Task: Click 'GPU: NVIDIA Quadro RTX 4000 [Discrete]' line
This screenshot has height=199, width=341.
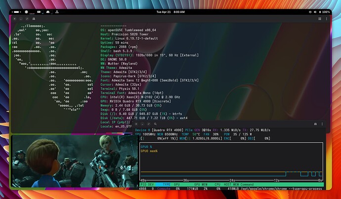Action: tap(135, 101)
